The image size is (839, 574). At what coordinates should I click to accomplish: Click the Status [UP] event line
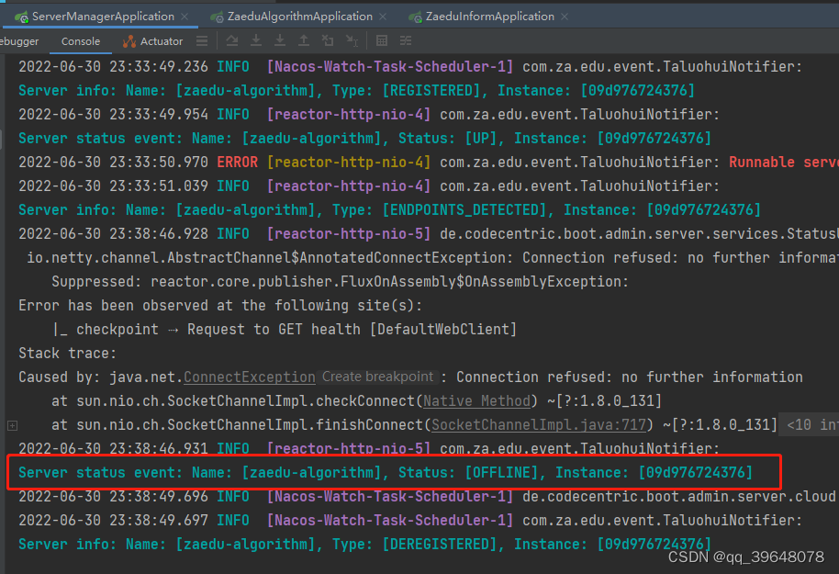tap(365, 138)
